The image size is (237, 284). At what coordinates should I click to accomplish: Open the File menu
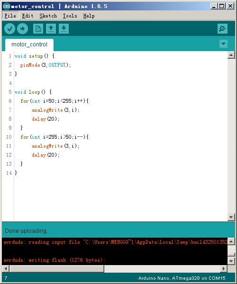[10, 16]
